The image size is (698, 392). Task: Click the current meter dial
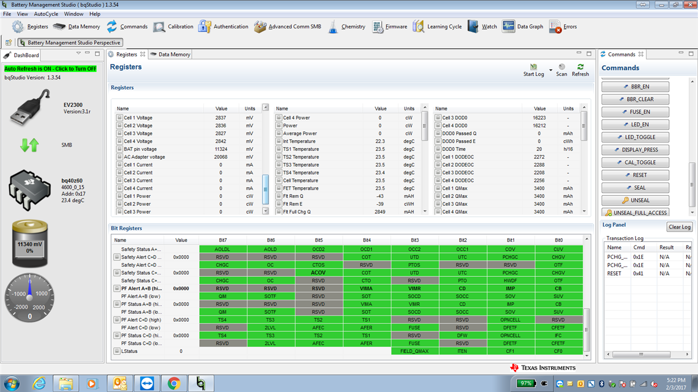tap(30, 298)
